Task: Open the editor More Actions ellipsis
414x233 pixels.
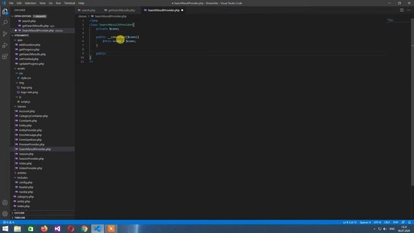Action: click(x=409, y=10)
